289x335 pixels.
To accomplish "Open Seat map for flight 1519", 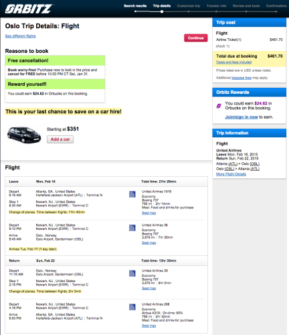I will [x=149, y=213].
